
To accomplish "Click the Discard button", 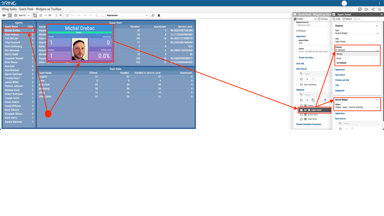I will coord(323,19).
